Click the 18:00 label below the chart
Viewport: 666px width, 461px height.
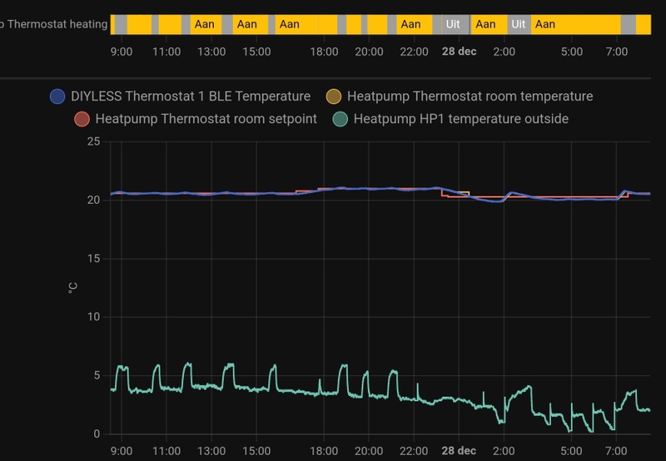point(324,450)
